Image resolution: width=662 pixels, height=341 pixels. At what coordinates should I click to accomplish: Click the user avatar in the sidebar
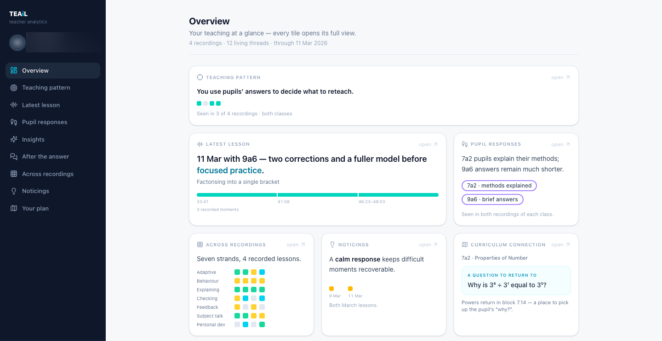pyautogui.click(x=17, y=43)
